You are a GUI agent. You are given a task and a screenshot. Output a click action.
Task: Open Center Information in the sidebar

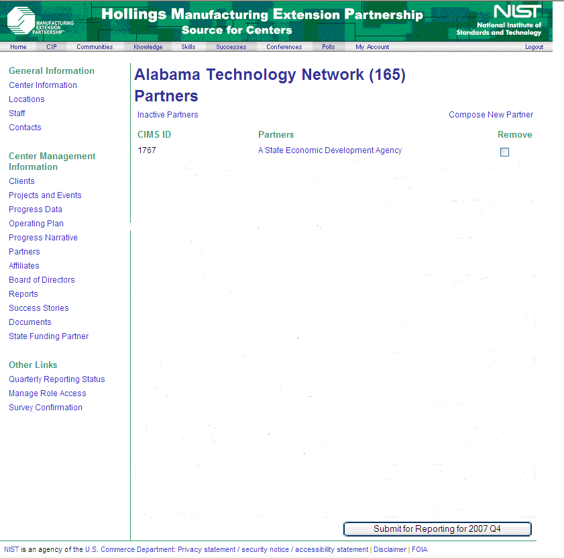[x=43, y=85]
